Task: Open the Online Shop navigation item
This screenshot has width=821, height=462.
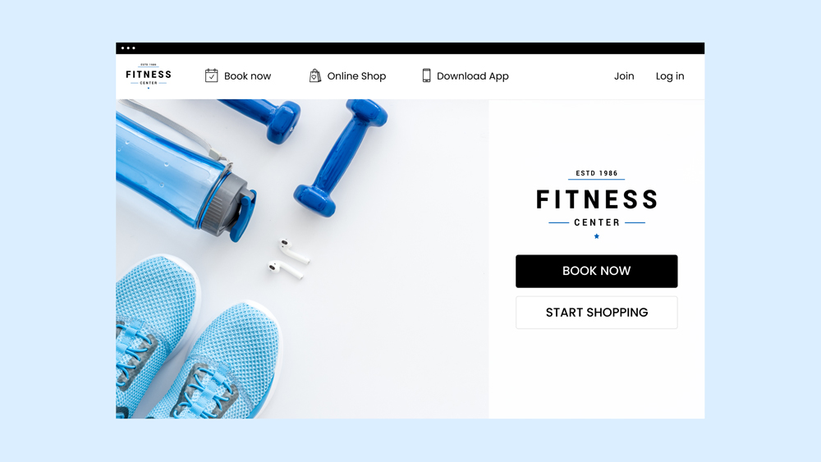Action: click(x=356, y=75)
